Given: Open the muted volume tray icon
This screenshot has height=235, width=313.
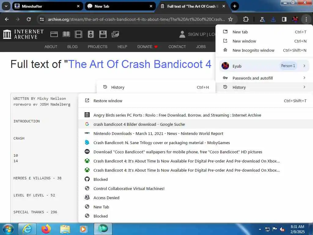Looking at the screenshot, I should (282, 229).
